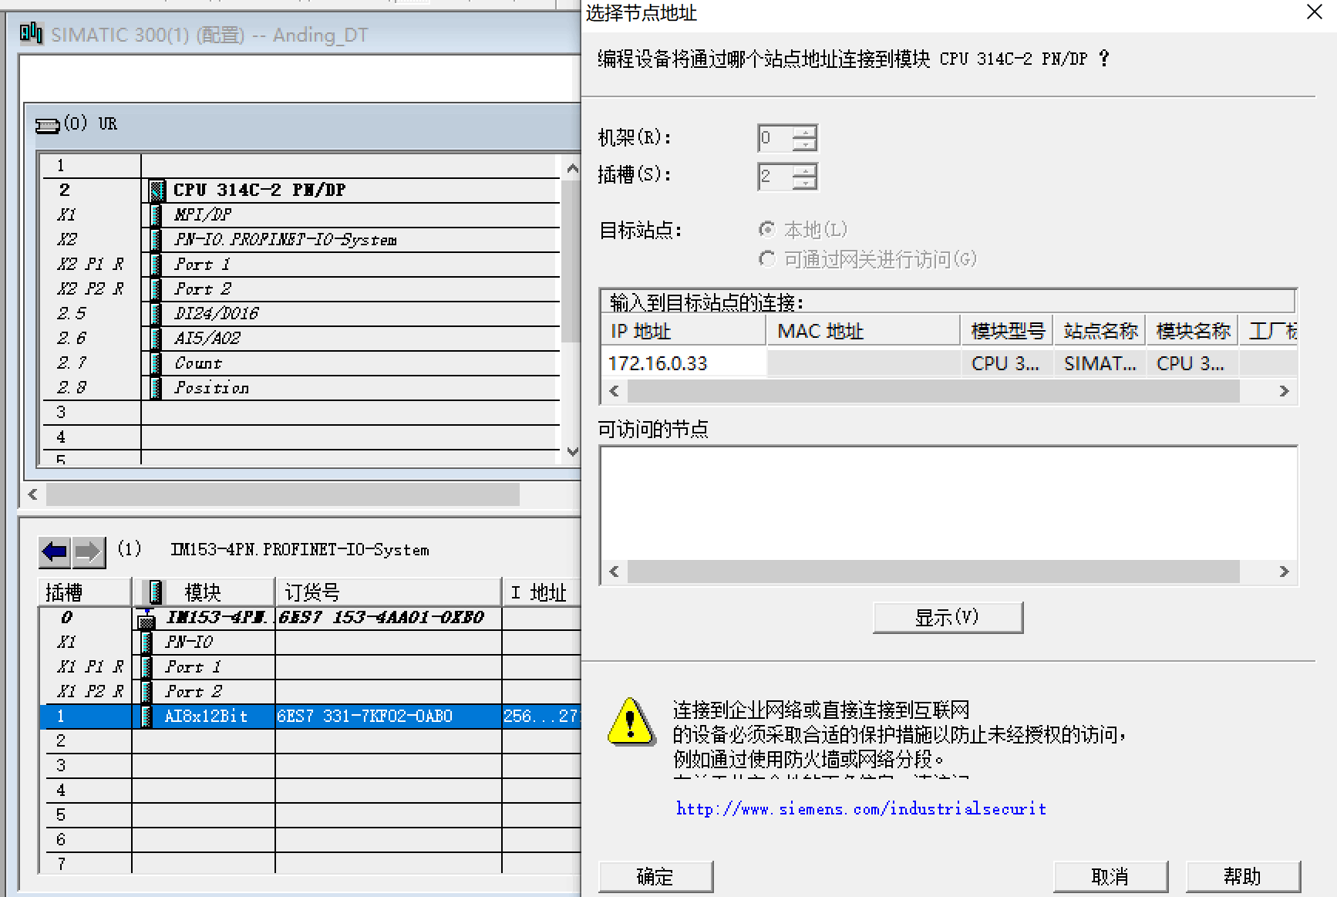Click the 模块名称 column header
The image size is (1337, 897).
click(x=1192, y=331)
